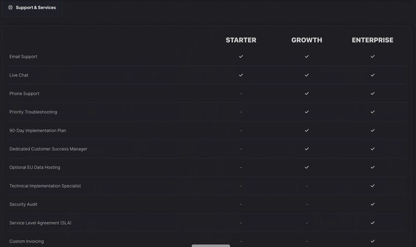Select the ENTERPRISE plan column header
The height and width of the screenshot is (247, 416).
coord(372,40)
